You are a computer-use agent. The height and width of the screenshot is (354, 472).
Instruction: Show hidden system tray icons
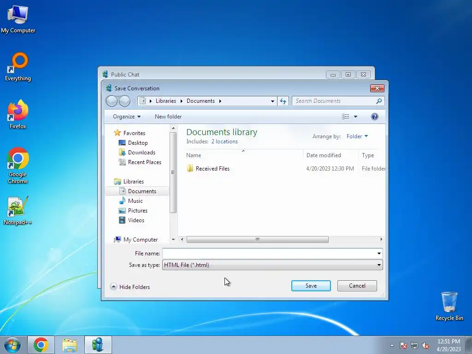click(392, 345)
